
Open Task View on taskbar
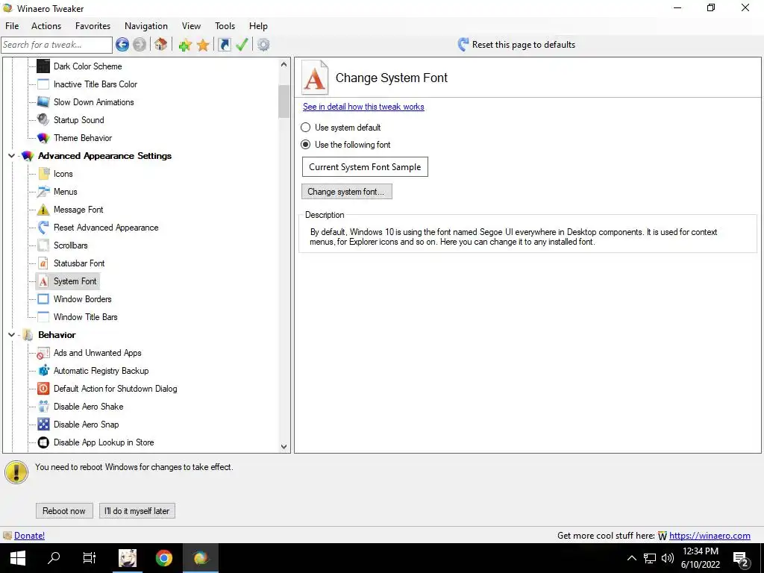90,558
